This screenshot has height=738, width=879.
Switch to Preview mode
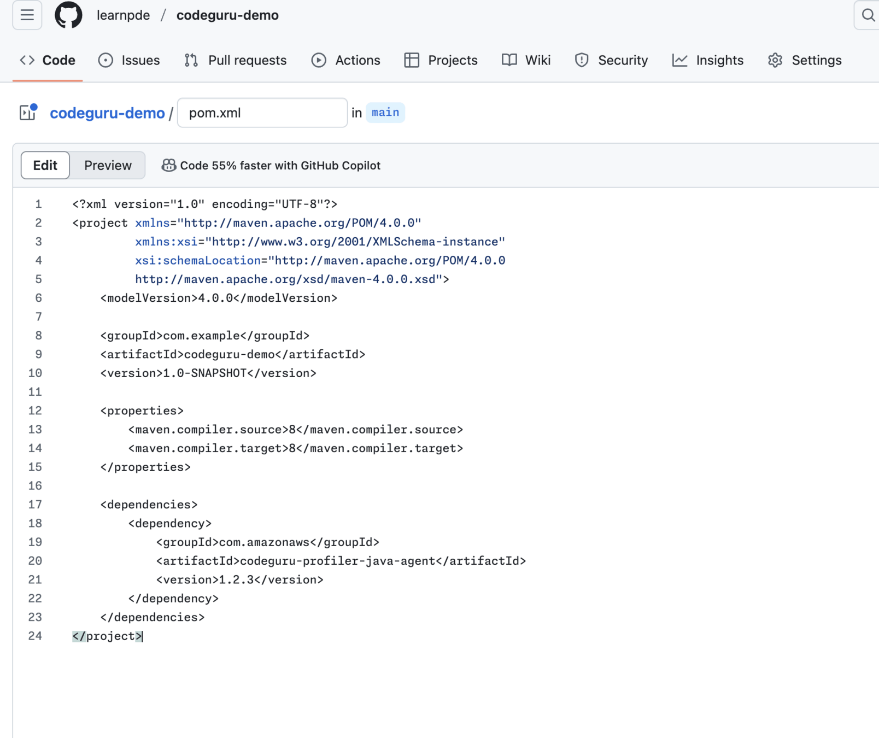(x=108, y=165)
